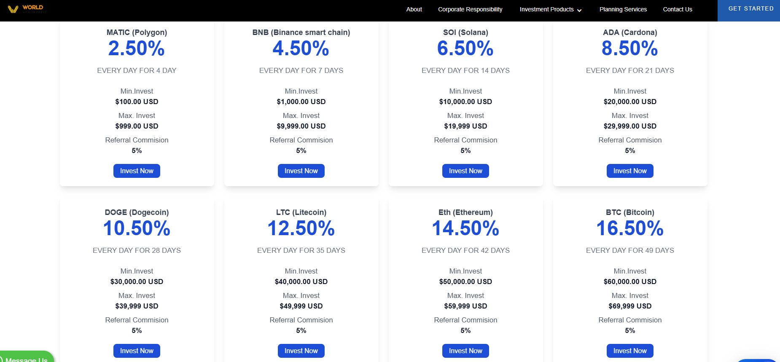Navigate to Contact Us
780x362 pixels.
pyautogui.click(x=677, y=9)
